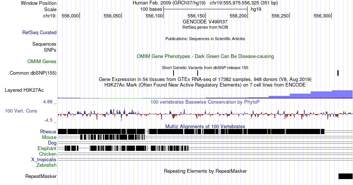Click the 556,050 ruler position

pyautogui.click(x=112, y=16)
